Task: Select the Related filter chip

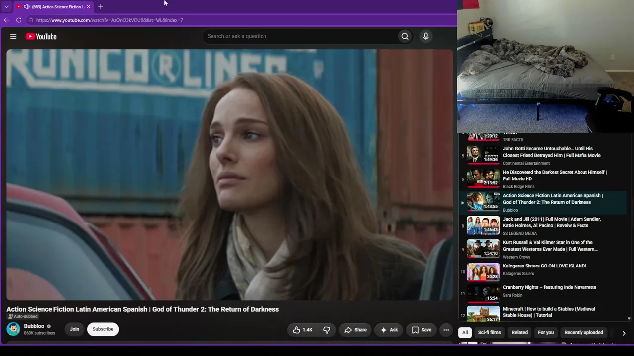Action: (520, 333)
